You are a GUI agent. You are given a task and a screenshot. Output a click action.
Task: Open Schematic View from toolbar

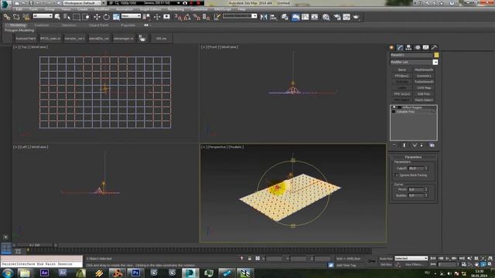pos(315,17)
